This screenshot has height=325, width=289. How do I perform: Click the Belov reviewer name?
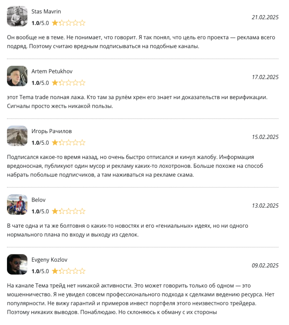click(39, 200)
